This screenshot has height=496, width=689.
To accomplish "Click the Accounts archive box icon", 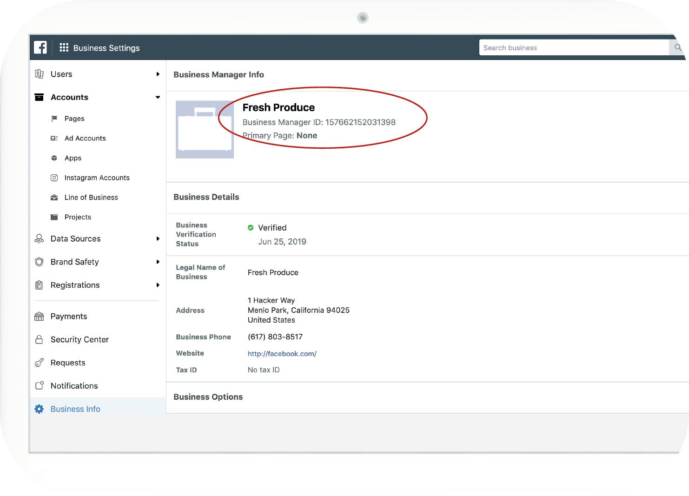I will click(40, 97).
